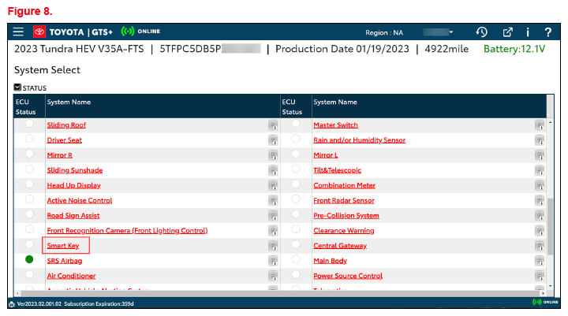Screen dimensions: 568x316
Task: Click info icon for Clearance Warning row
Action: [540, 231]
